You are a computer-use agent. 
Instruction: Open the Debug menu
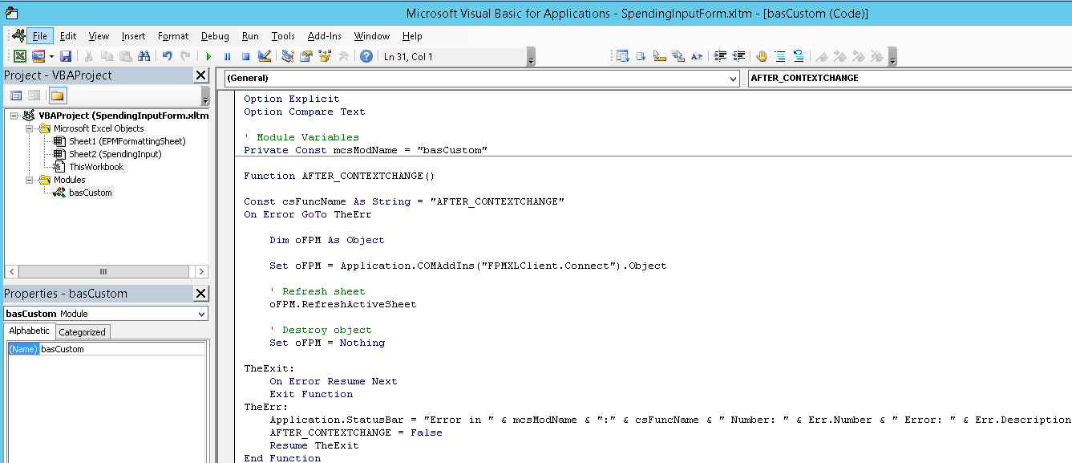(x=215, y=36)
